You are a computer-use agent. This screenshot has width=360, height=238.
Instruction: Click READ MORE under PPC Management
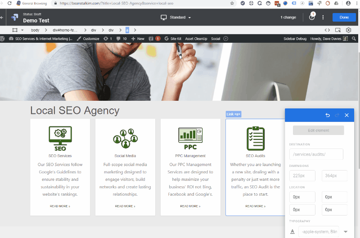(190, 207)
